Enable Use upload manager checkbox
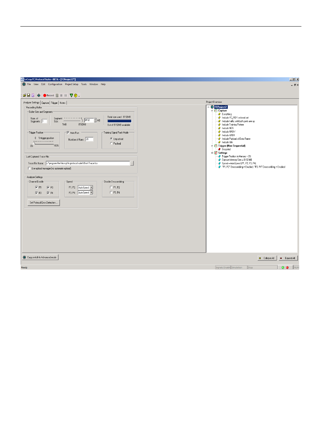The height and width of the screenshot is (426, 329). (29, 168)
